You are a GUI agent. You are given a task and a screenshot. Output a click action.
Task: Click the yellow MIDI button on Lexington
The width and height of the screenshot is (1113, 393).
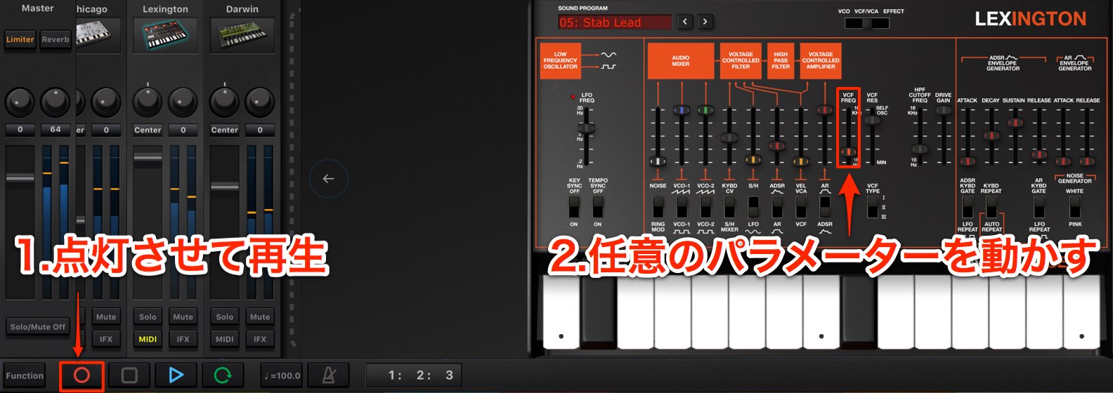[148, 339]
